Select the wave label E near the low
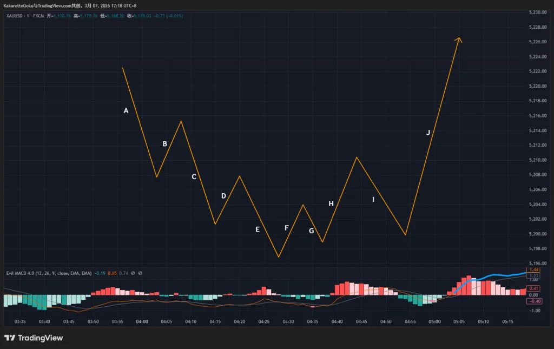Image resolution: width=554 pixels, height=349 pixels. (x=258, y=229)
